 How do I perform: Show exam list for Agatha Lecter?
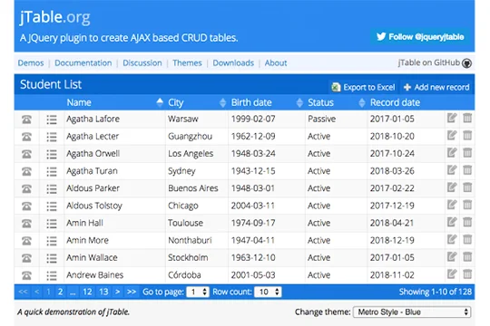52,137
